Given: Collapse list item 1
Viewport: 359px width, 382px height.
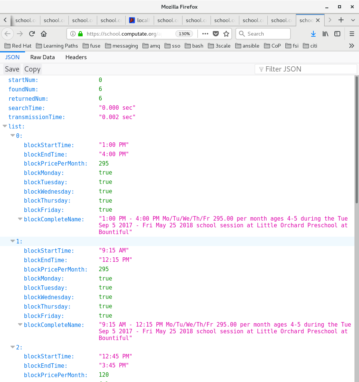Looking at the screenshot, I should tap(12, 241).
